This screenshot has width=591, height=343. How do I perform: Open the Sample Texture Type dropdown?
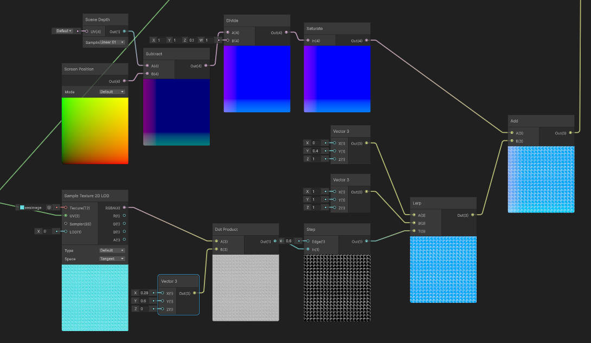click(112, 250)
